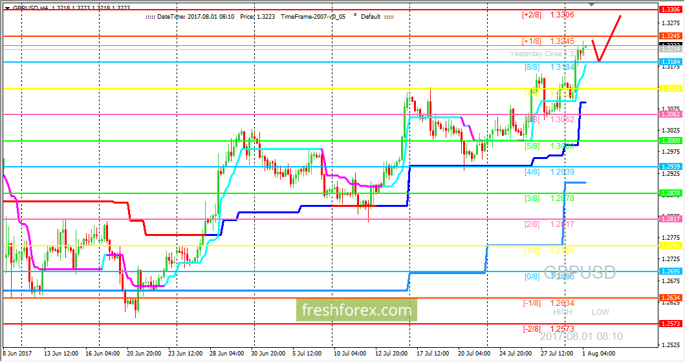The width and height of the screenshot is (685, 362).
Task: Select the 1.2675 tick on price scale
Action: coord(671,281)
